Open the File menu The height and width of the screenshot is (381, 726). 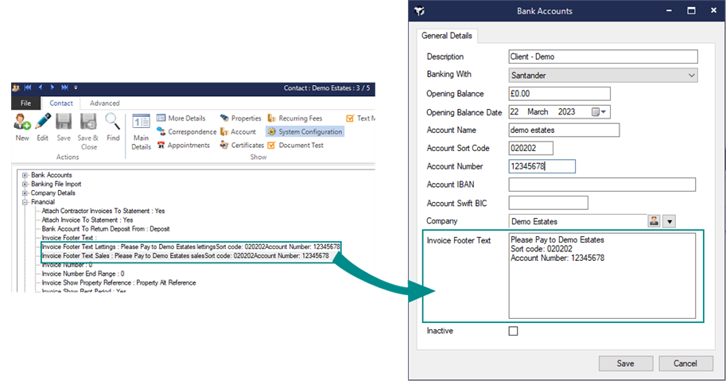coord(25,103)
